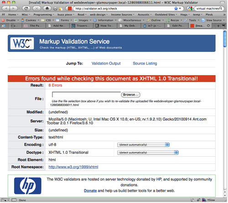Click the Markup Validation Service heading

pos(74,41)
